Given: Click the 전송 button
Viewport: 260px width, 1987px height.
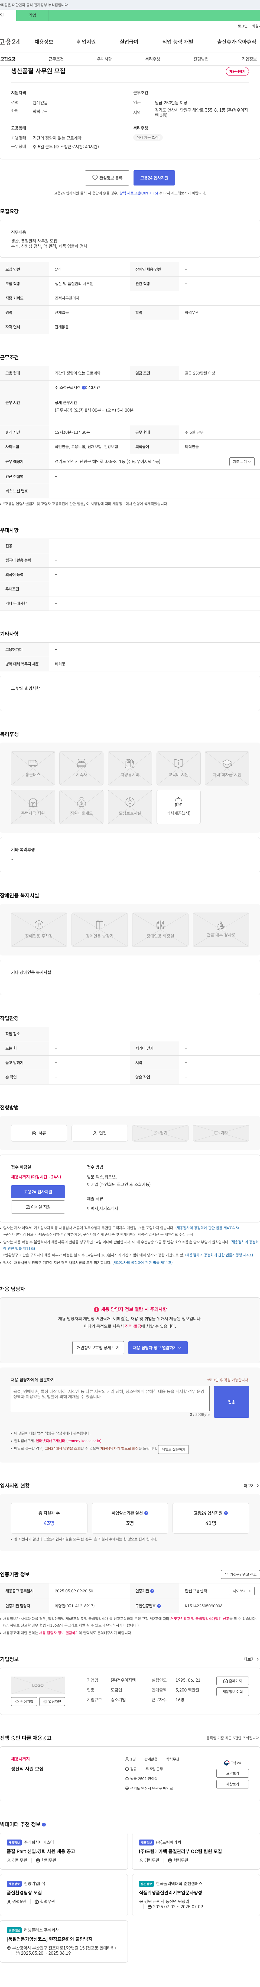Looking at the screenshot, I should coord(232,1401).
